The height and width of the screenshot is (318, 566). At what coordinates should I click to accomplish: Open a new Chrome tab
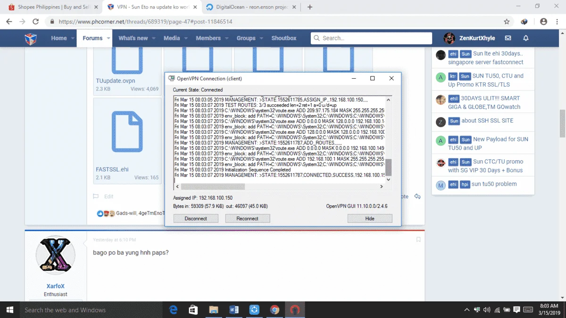pos(310,7)
